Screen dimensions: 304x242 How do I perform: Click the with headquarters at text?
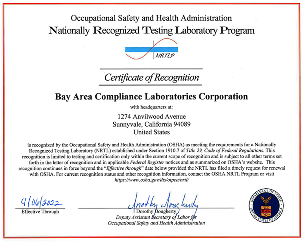pos(151,107)
